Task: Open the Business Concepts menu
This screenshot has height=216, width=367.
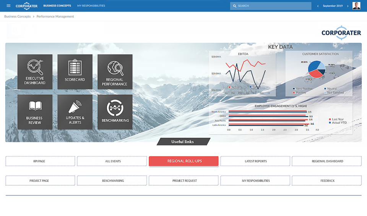Action: [x=57, y=6]
